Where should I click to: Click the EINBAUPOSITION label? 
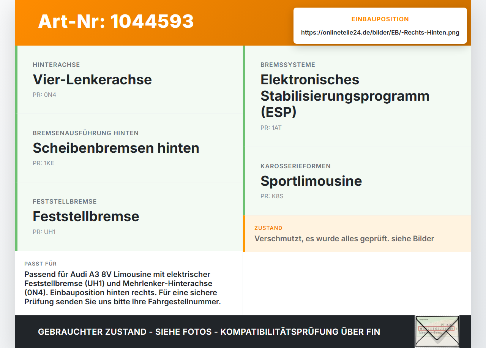pos(380,19)
